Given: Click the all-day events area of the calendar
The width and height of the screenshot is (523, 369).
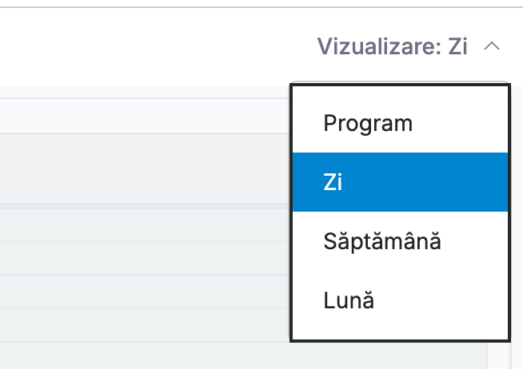Looking at the screenshot, I should pos(145,169).
